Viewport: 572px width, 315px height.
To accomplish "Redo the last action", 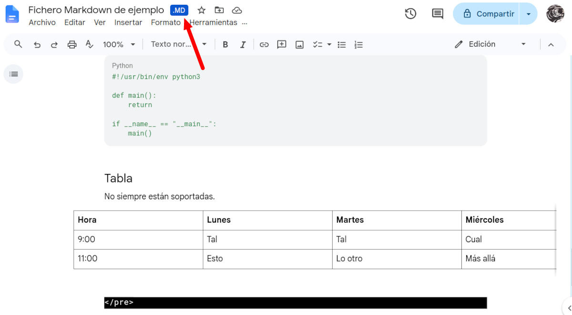I will 54,44.
